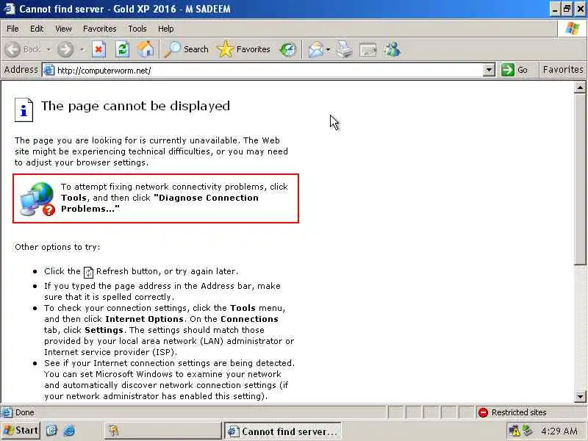Click the Favorites band next to Go
Image resolution: width=588 pixels, height=441 pixels.
coord(563,70)
